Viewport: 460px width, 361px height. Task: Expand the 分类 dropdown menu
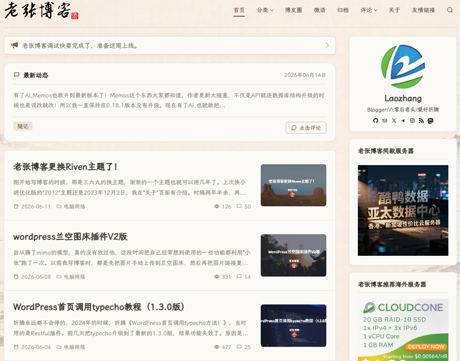click(265, 10)
